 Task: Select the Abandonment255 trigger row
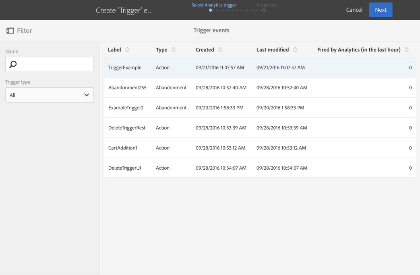tap(260, 88)
